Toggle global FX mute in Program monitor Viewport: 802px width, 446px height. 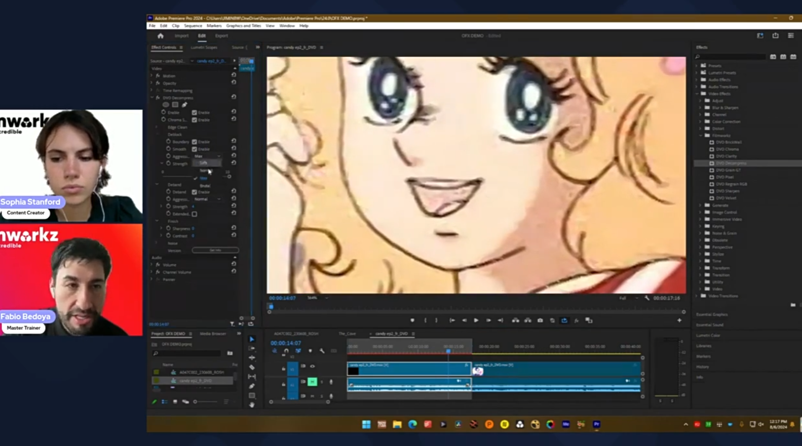[x=577, y=320]
